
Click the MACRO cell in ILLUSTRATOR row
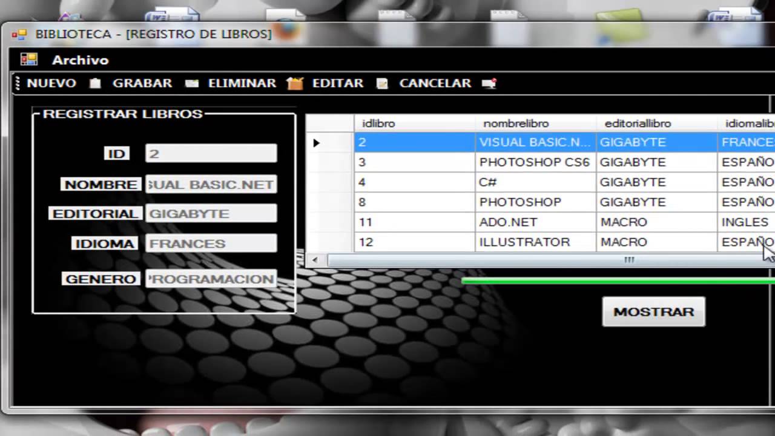657,242
